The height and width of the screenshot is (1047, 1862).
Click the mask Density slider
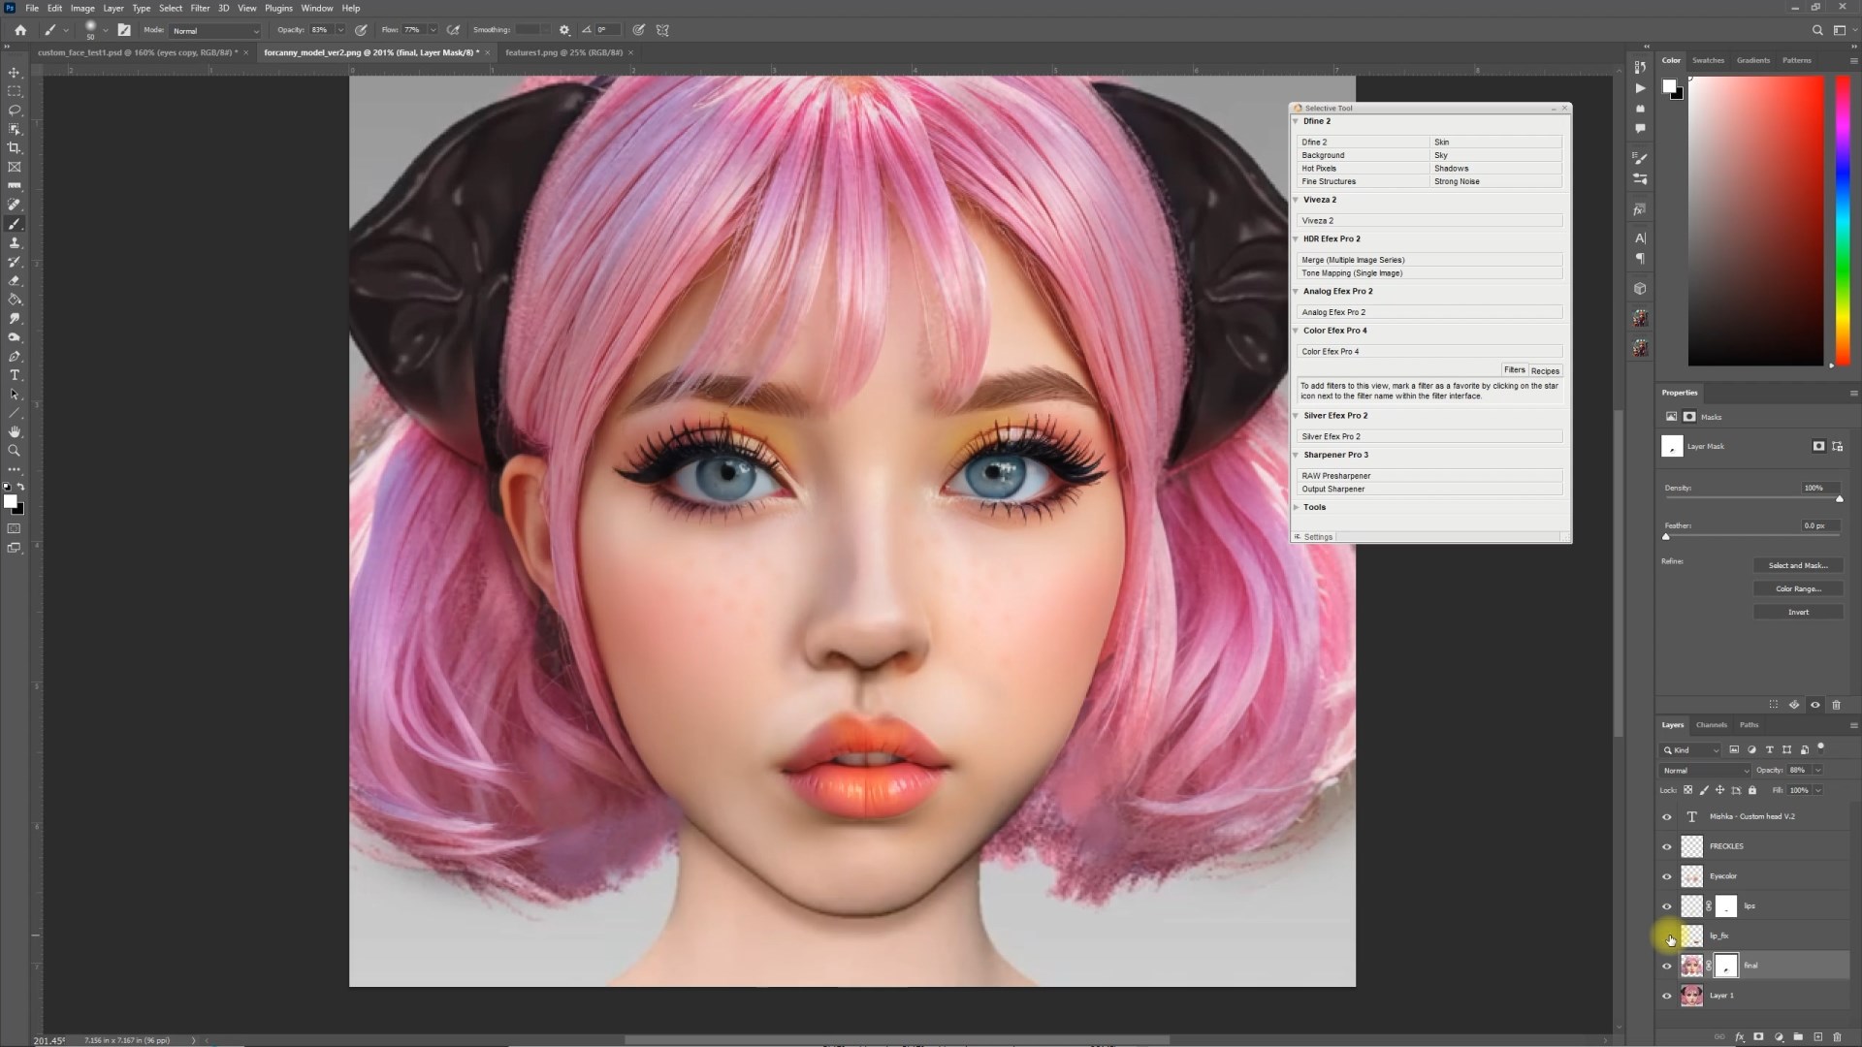[1751, 498]
